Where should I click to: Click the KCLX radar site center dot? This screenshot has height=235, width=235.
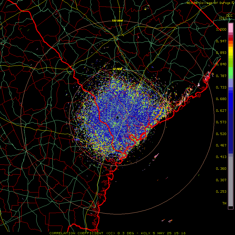tap(118, 118)
